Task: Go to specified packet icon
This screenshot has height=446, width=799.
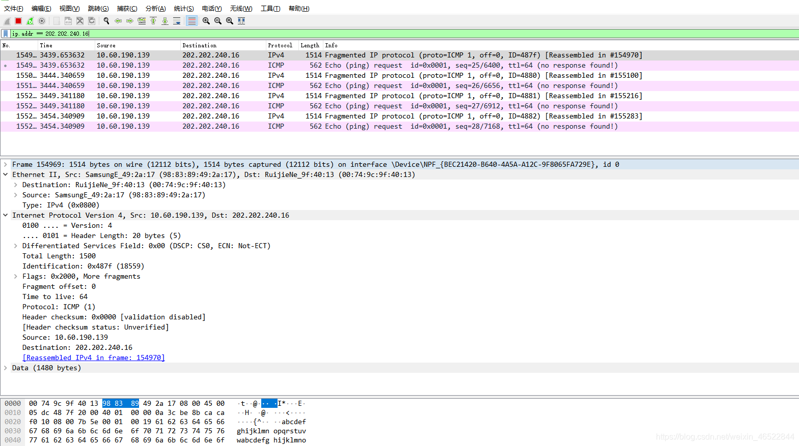Action: 142,21
